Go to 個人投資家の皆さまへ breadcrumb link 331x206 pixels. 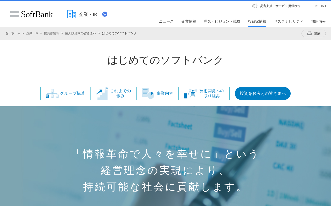click(x=81, y=33)
